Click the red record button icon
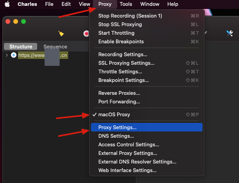 (x=86, y=34)
